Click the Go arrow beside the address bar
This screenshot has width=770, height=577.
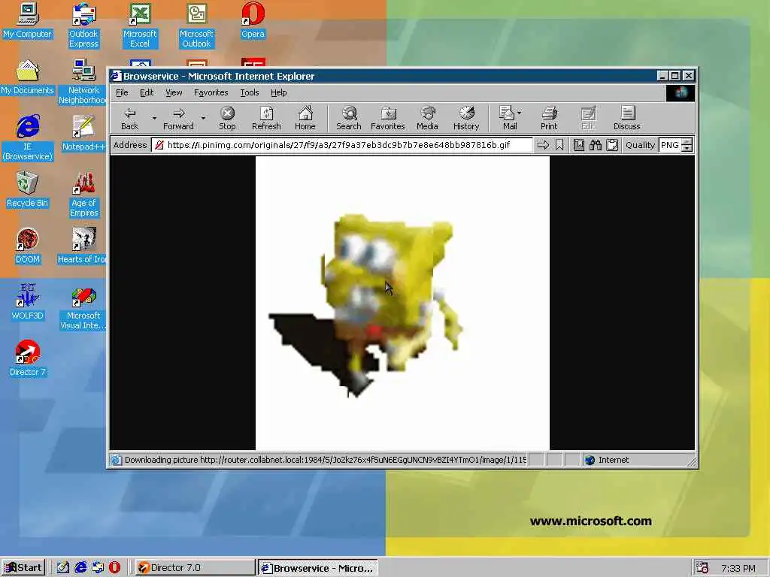pos(543,145)
